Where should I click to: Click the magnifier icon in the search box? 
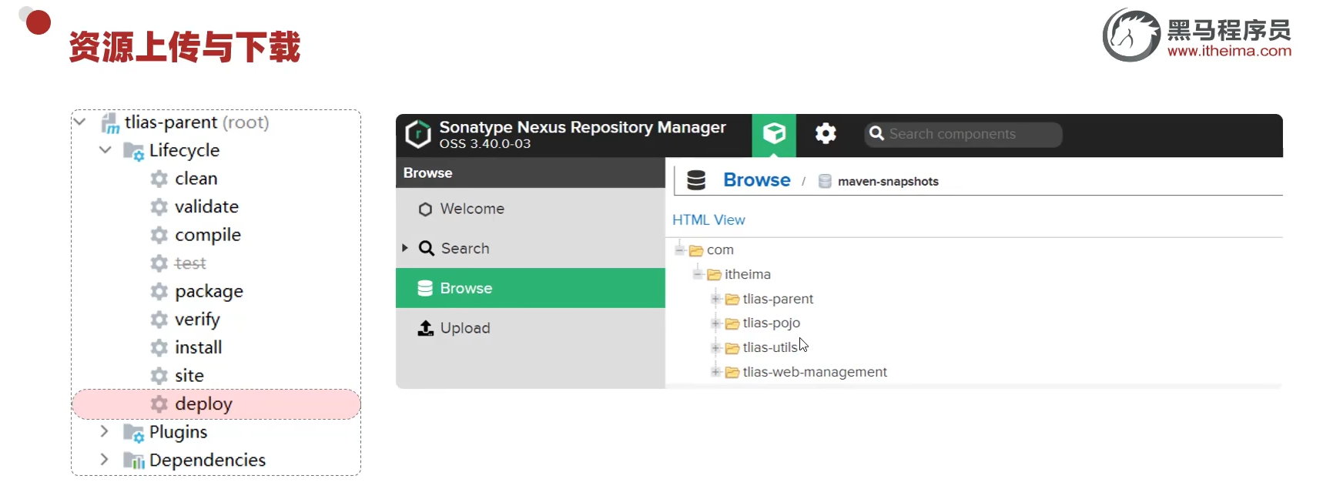tap(876, 134)
